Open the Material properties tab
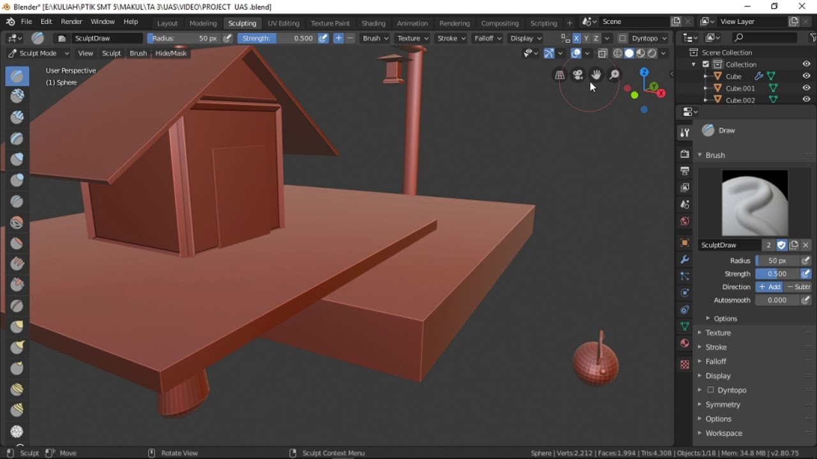The height and width of the screenshot is (459, 817). 685,343
